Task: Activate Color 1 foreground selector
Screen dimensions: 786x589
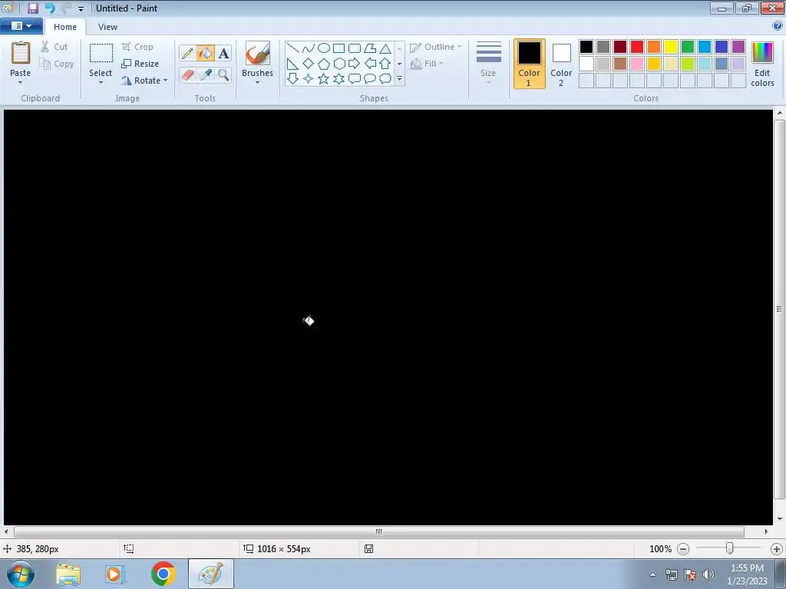Action: click(530, 64)
